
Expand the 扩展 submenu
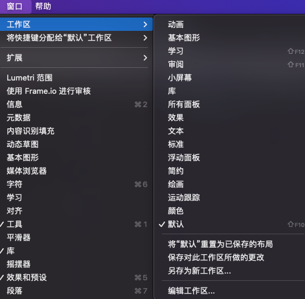76,57
